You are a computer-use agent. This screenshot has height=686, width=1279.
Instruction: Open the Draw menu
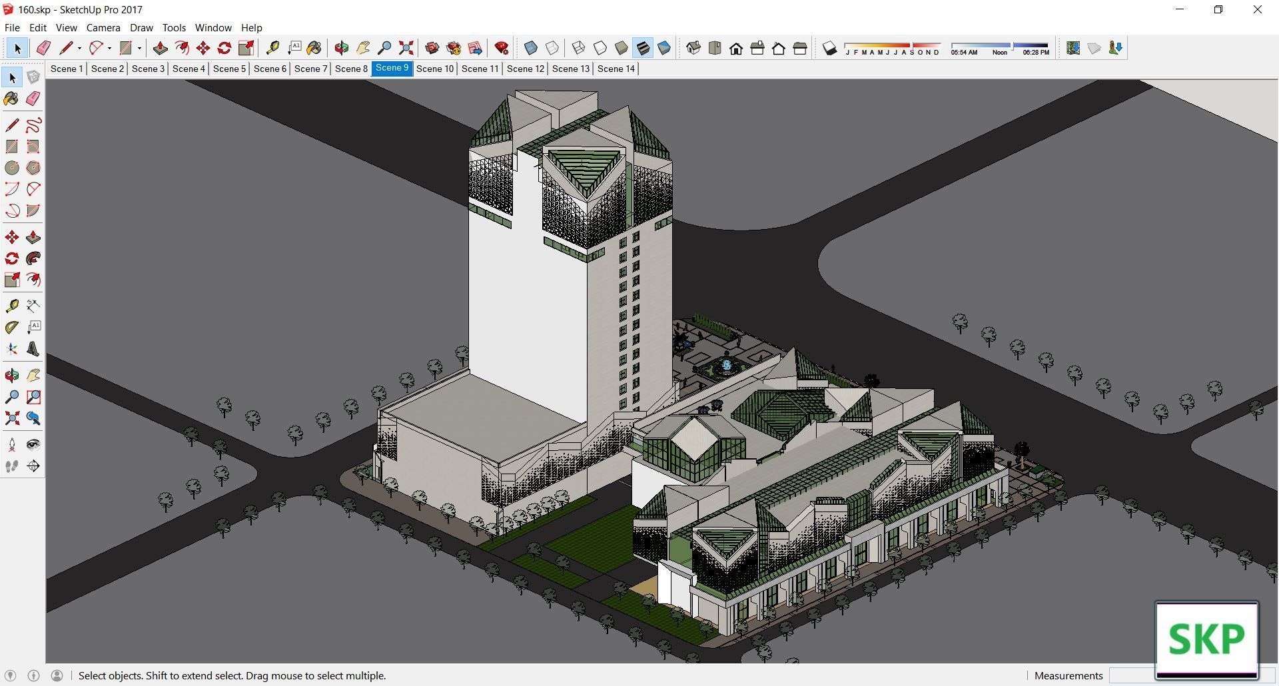pos(141,28)
